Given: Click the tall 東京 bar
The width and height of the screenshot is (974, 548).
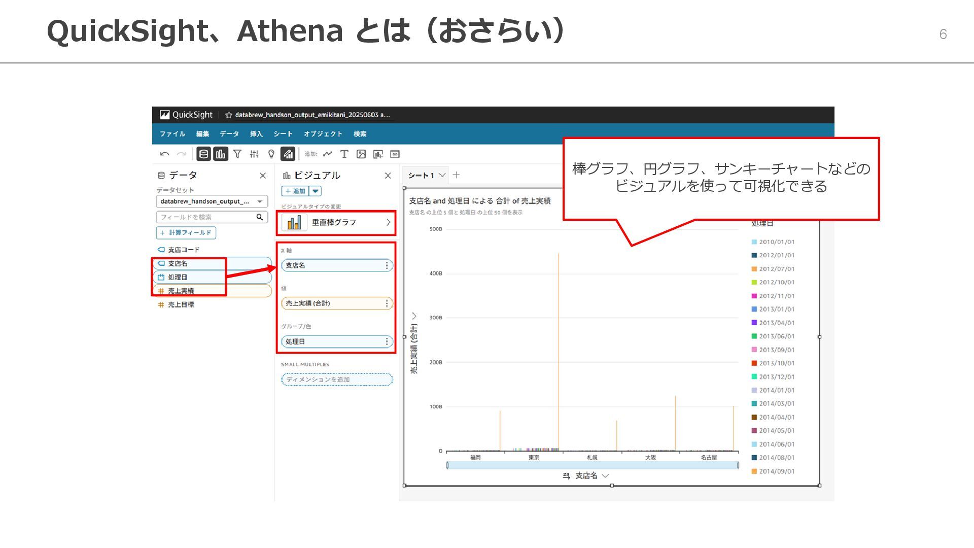Looking at the screenshot, I should point(559,352).
